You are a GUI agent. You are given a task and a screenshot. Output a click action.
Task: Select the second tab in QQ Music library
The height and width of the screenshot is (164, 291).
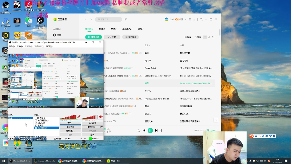point(102,29)
